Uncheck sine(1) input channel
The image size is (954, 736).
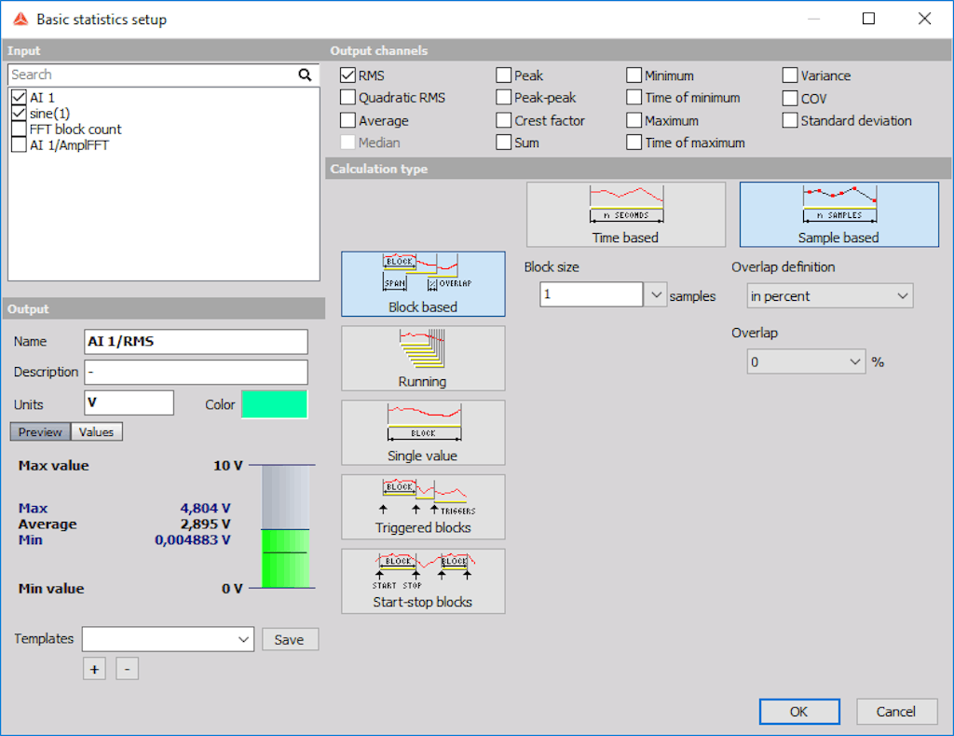coord(19,113)
